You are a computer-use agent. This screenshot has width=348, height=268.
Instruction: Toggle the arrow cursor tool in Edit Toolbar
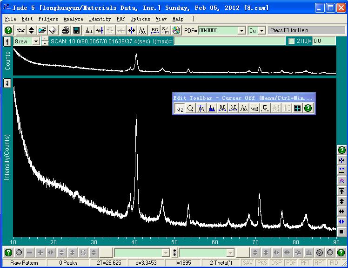(180, 108)
